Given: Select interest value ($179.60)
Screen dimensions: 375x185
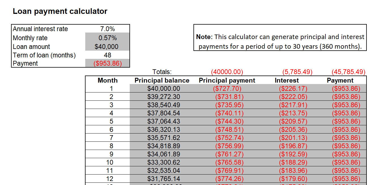Looking at the screenshot, I should [x=293, y=179].
